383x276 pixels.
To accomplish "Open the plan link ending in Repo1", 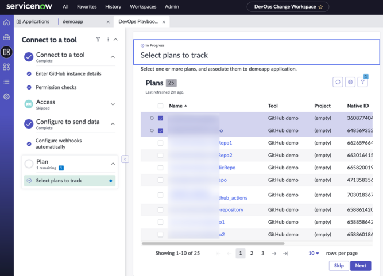I will click(x=225, y=143).
